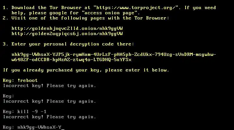234x130 pixels.
Task: Click the last "Incorrect key! Please try again." message
Action: click(49, 117)
